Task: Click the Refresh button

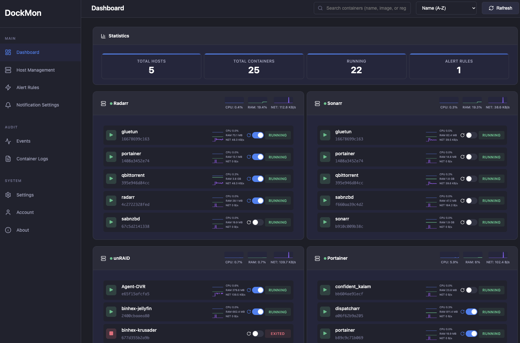Action: coord(500,8)
